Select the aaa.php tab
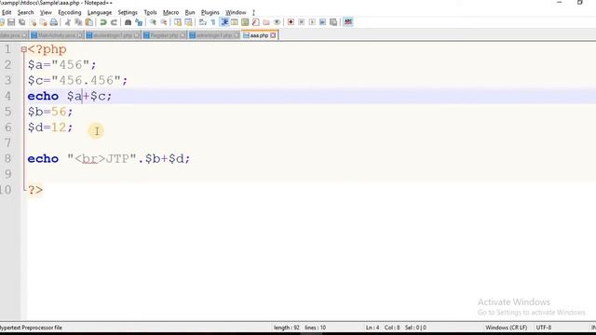The height and width of the screenshot is (335, 596). pyautogui.click(x=259, y=35)
